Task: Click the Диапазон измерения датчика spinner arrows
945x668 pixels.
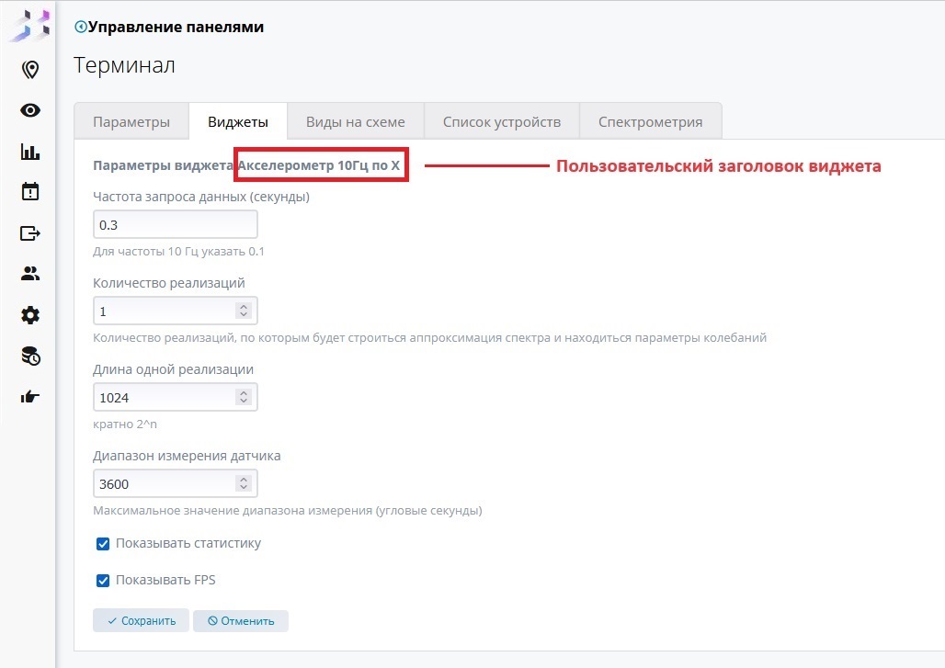Action: pyautogui.click(x=243, y=484)
